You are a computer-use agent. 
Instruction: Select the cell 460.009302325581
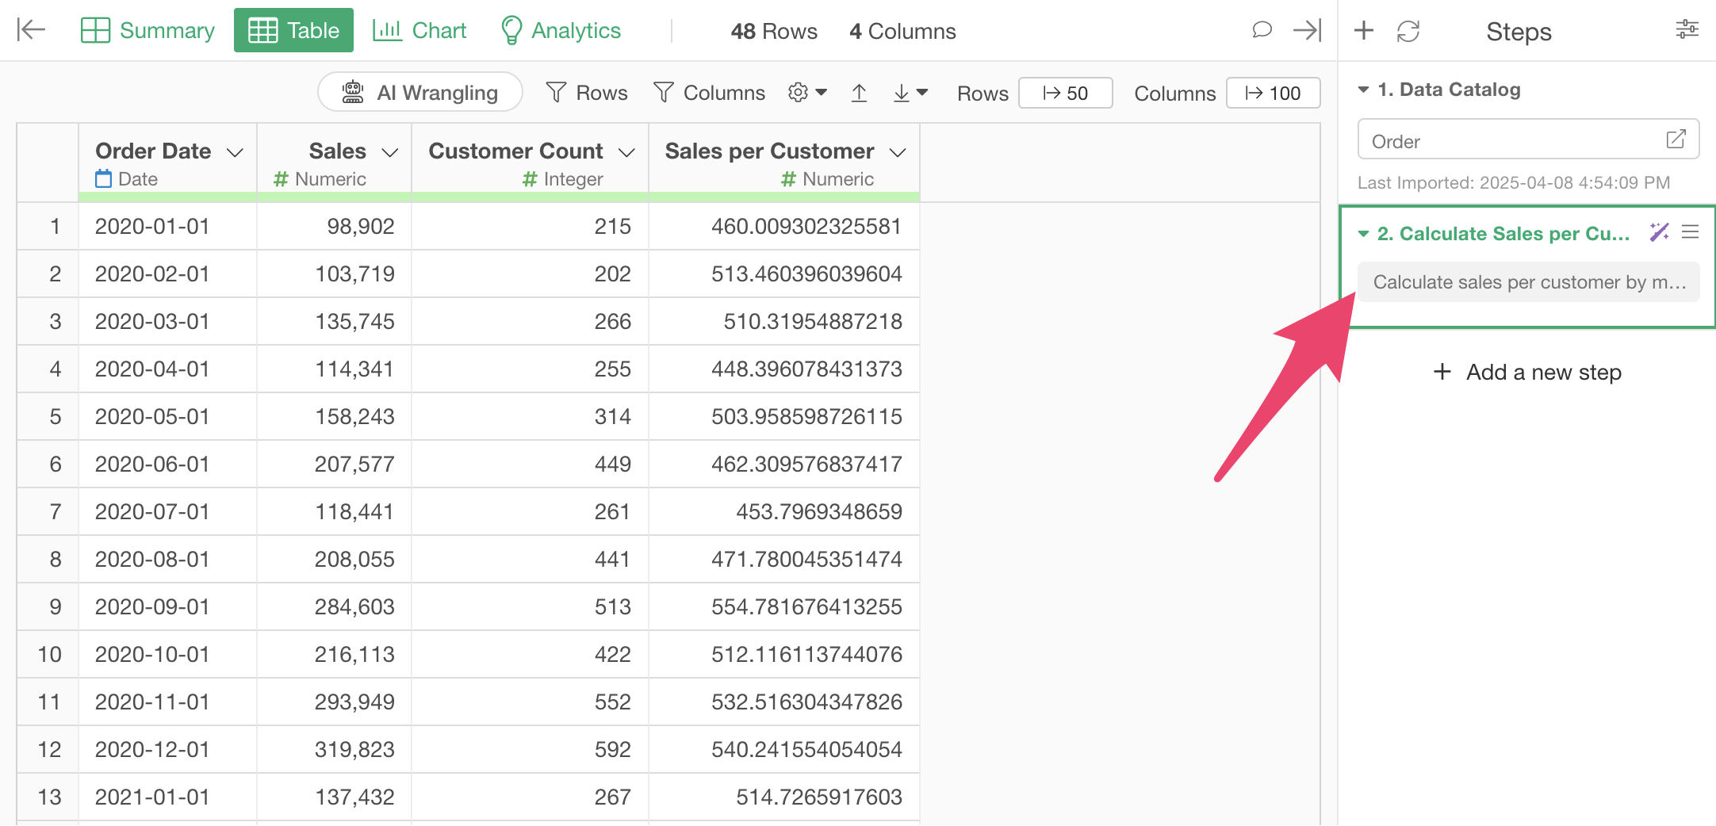pyautogui.click(x=784, y=227)
